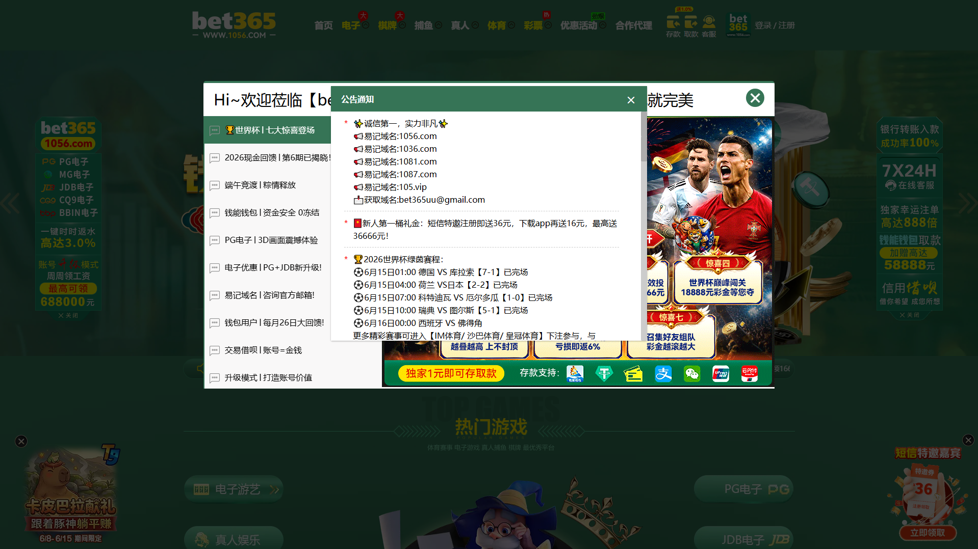978x549 pixels.
Task: Open the JDB电子 category button below the popup
Action: pos(743,538)
